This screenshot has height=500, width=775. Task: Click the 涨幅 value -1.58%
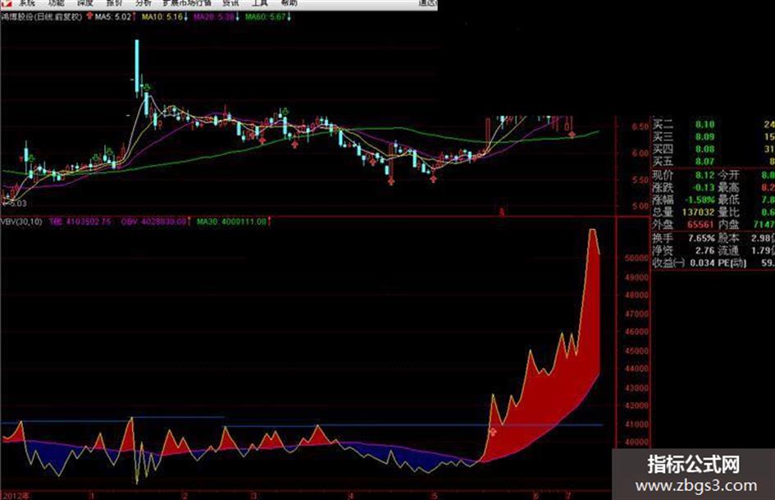point(700,200)
